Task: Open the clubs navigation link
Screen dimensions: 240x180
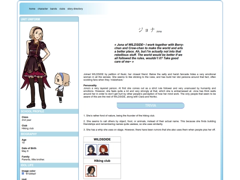Action: [x=62, y=9]
